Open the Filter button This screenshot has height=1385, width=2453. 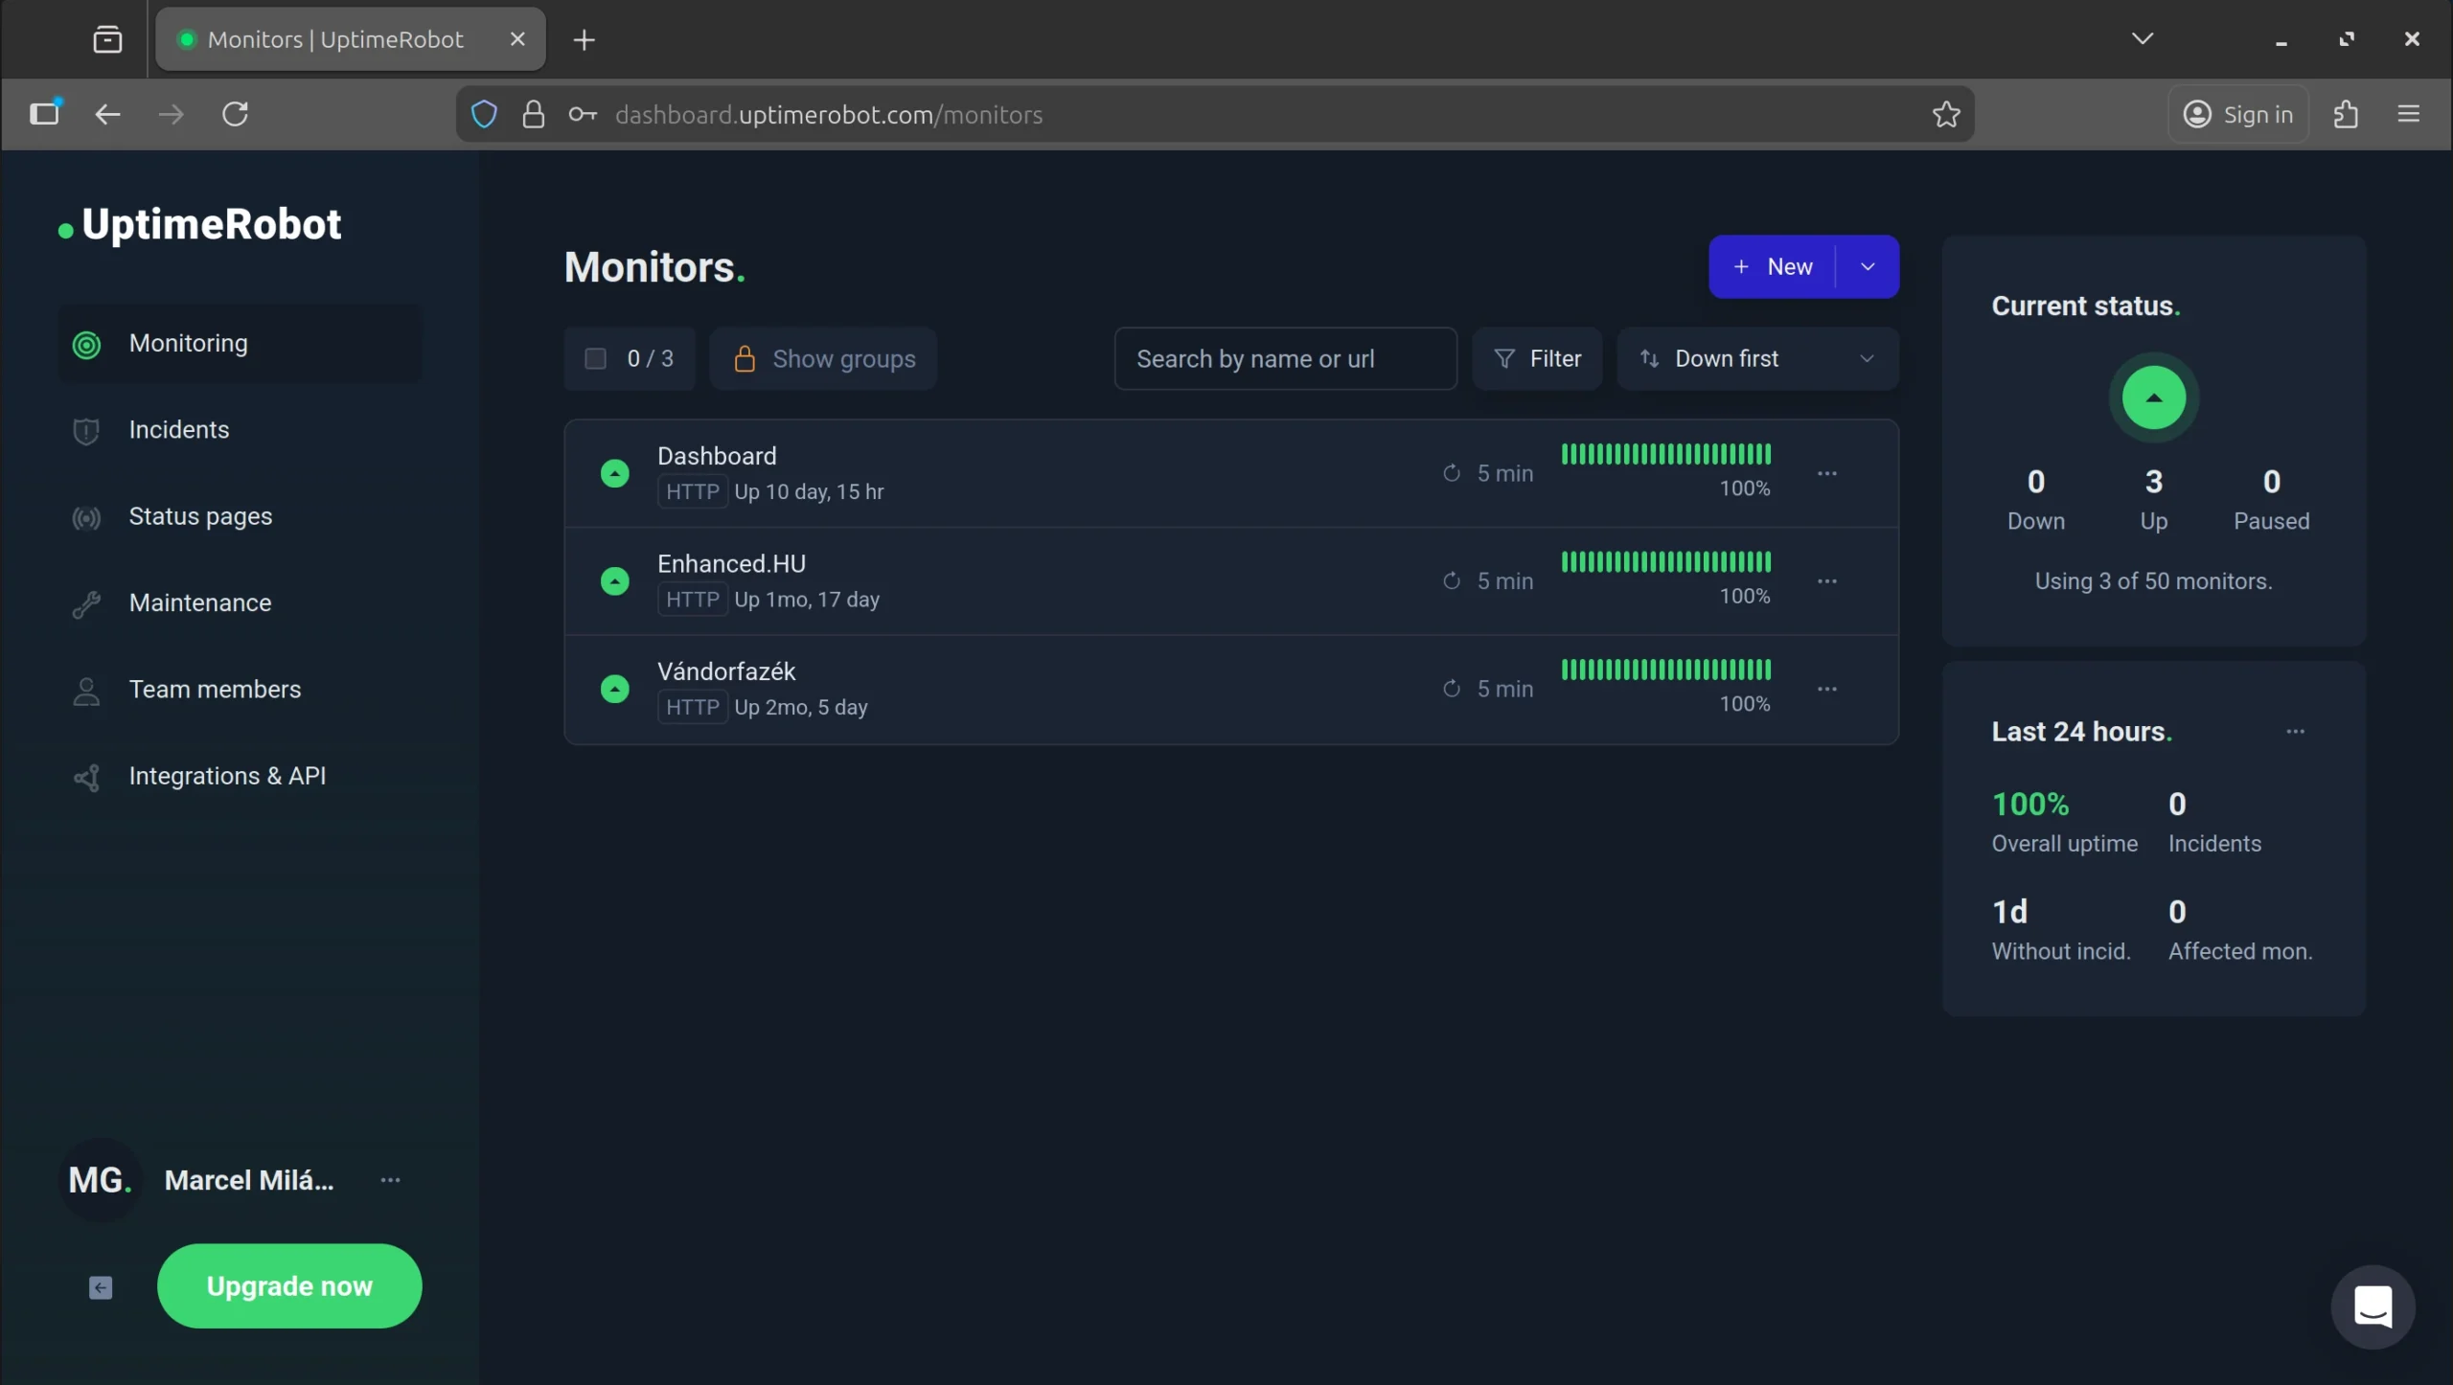1537,358
